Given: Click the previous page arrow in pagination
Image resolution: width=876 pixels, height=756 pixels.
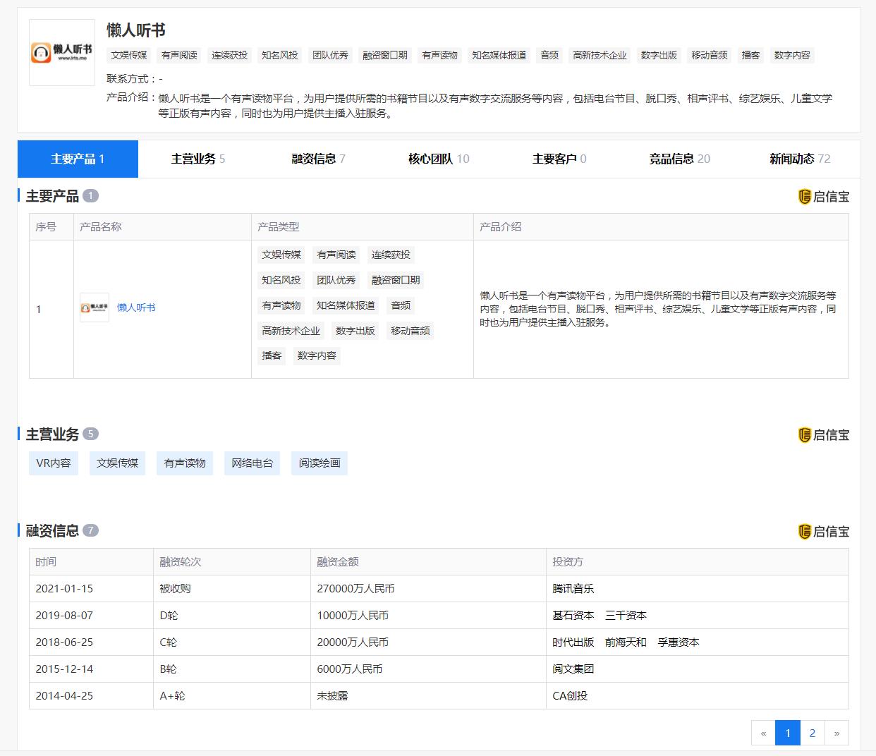Looking at the screenshot, I should click(x=763, y=733).
